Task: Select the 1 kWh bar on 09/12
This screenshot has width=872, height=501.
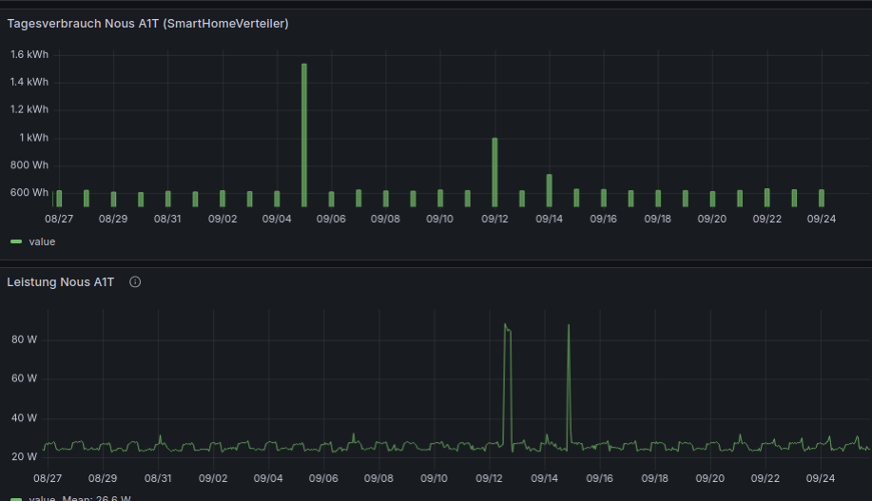Action: coord(494,172)
